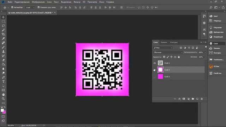Add a layer mask

pyautogui.click(x=184, y=99)
